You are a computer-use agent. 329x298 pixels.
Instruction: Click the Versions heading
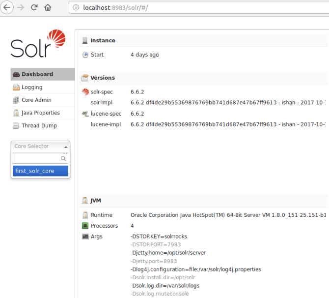103,78
